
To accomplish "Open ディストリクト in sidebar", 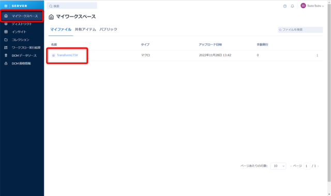I will [22, 24].
